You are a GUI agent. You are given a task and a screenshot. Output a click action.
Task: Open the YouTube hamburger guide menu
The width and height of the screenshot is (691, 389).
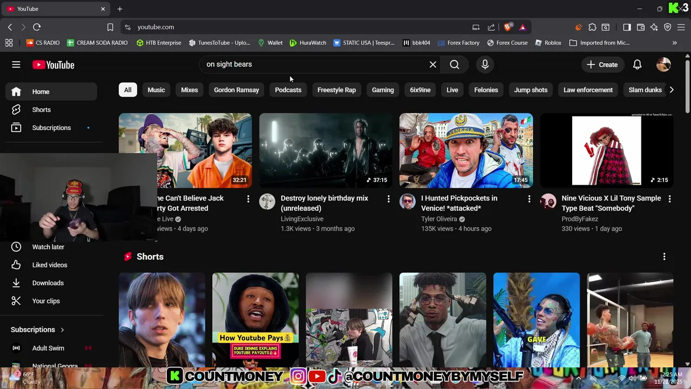[x=16, y=65]
